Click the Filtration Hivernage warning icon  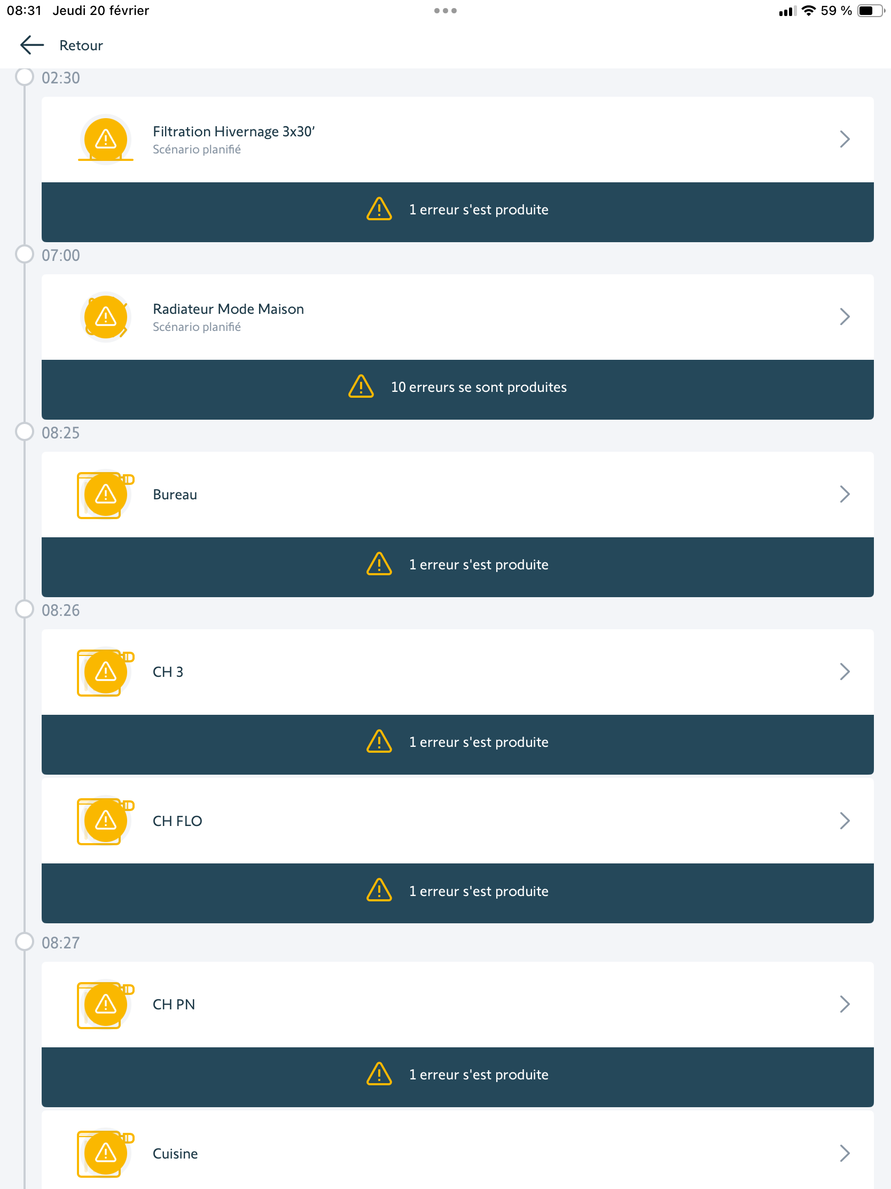coord(106,139)
